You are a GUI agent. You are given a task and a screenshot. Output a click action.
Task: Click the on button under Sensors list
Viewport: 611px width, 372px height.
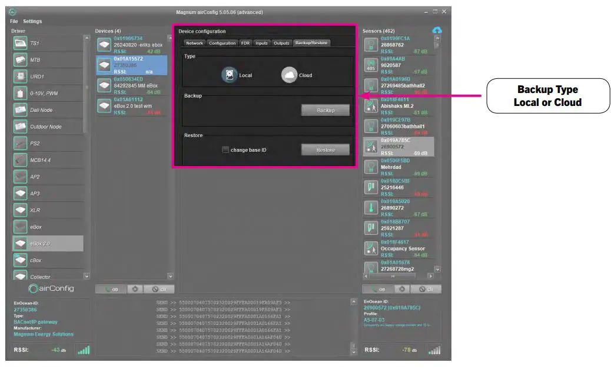pos(378,289)
